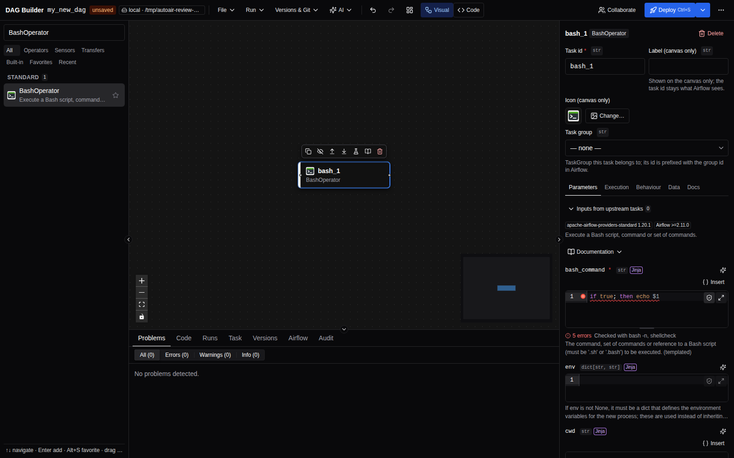This screenshot has width=734, height=458.
Task: Click the down-arrow icon in node toolbar
Action: [344, 151]
